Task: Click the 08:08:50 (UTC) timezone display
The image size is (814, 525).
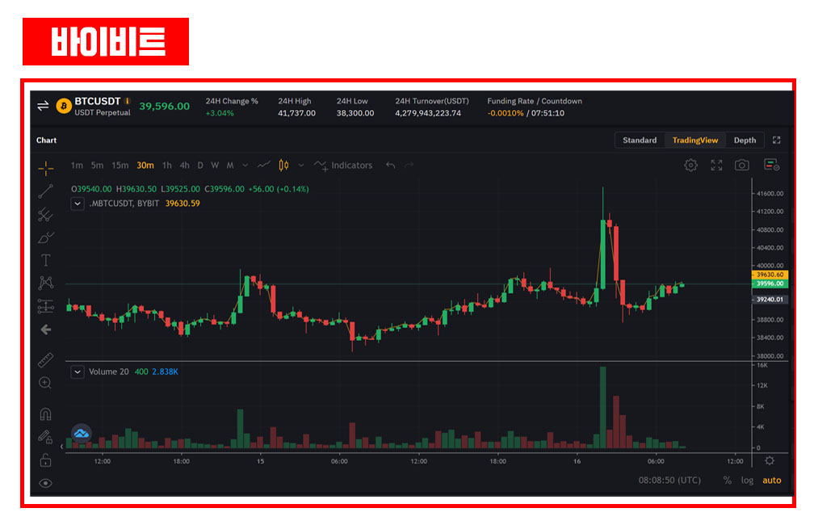Action: [669, 481]
